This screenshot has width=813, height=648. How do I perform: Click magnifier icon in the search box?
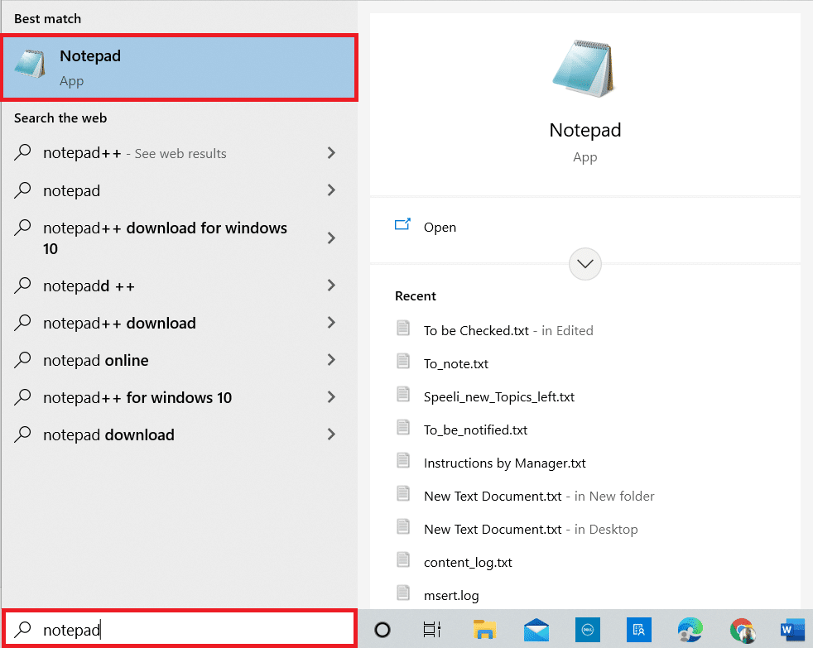click(x=23, y=629)
